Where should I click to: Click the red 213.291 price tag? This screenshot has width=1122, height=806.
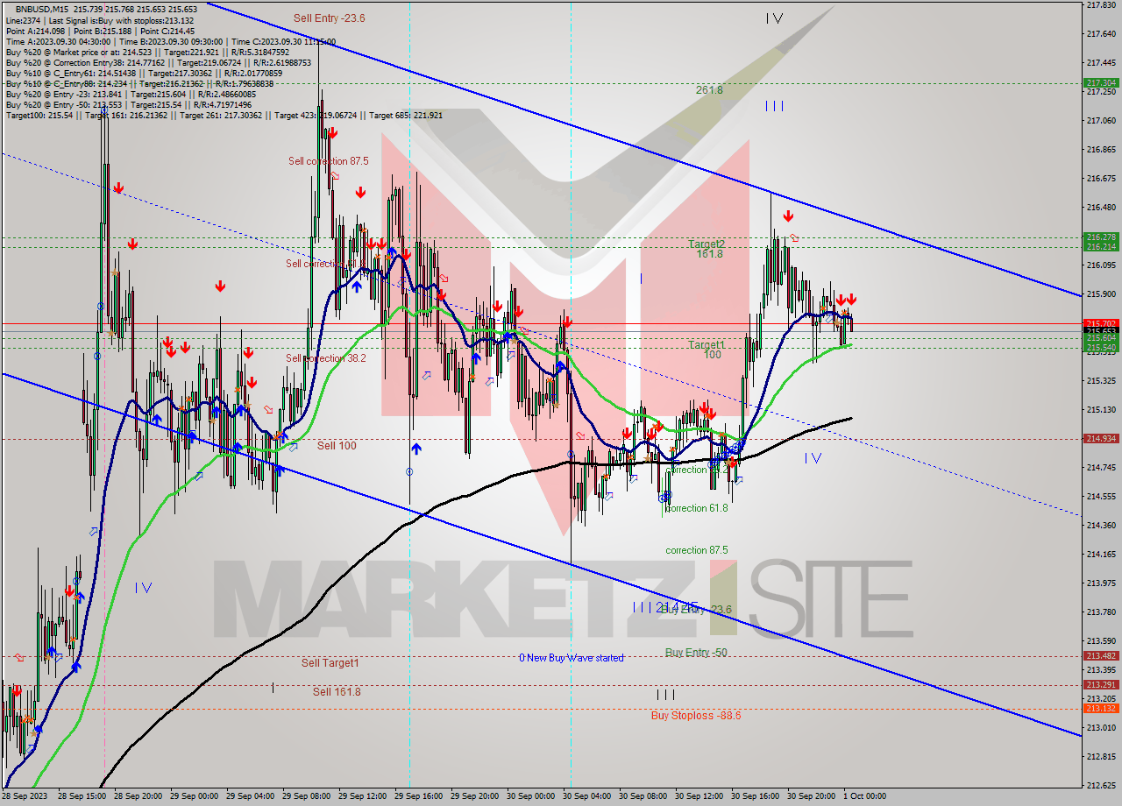pyautogui.click(x=1101, y=685)
